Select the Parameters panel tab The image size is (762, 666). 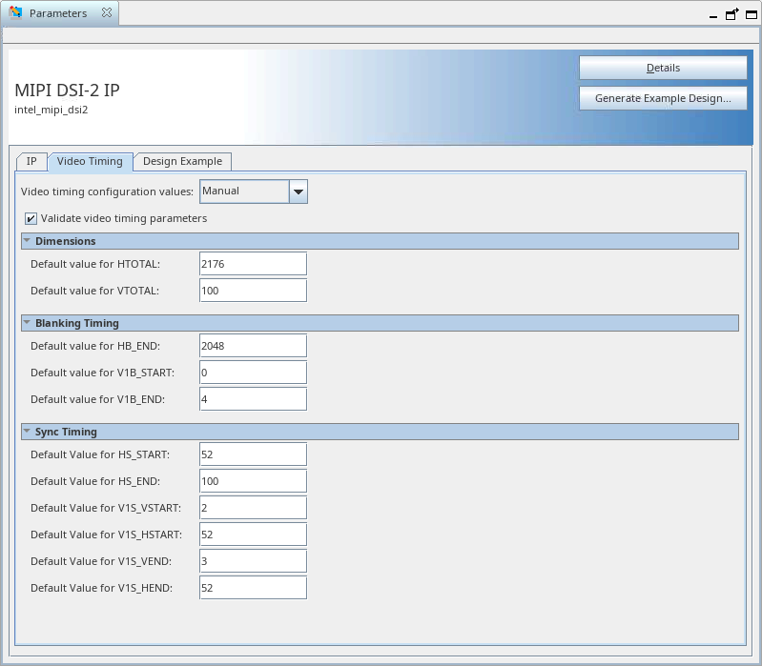pos(58,13)
